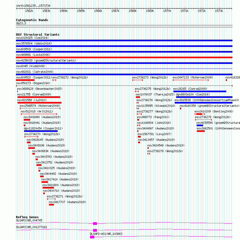This screenshot has height=240, width=240.
Task: Click esv21755 (Conrad2009) label
Action: click(34, 94)
